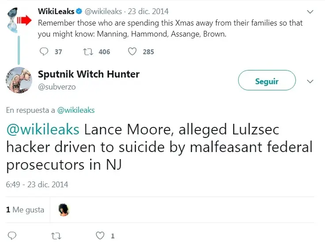Viewport: 325px width, 245px height.
Task: Click the Seguir follow button
Action: pyautogui.click(x=267, y=82)
